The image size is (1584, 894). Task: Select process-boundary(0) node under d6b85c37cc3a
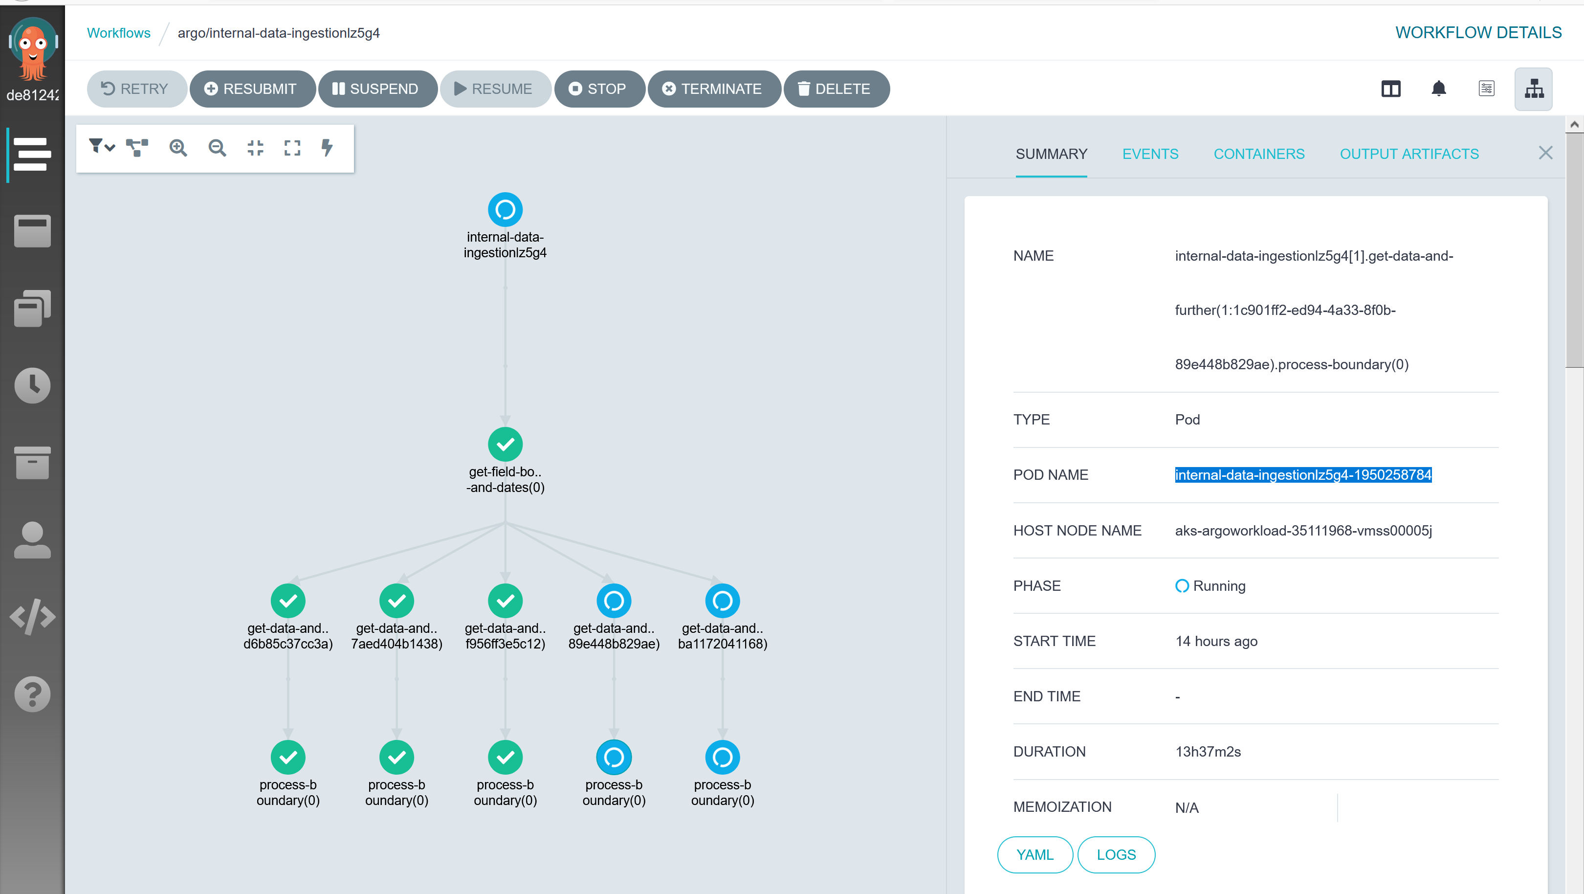(x=288, y=757)
